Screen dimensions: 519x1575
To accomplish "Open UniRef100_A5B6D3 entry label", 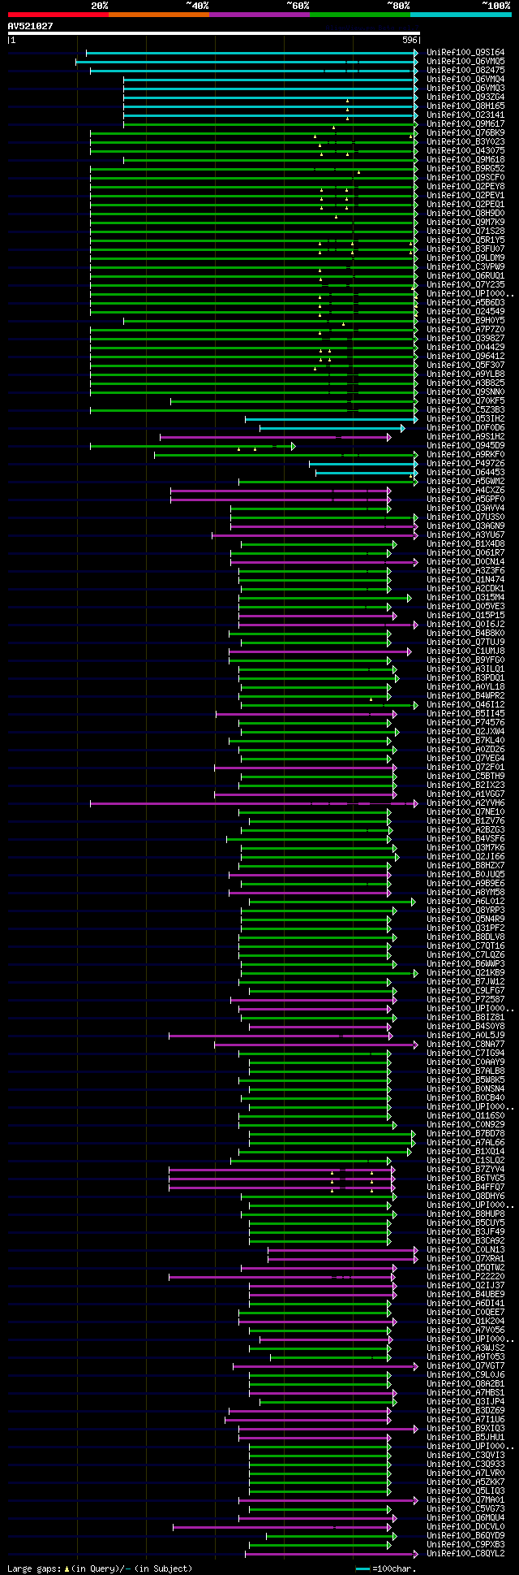I will 465,303.
